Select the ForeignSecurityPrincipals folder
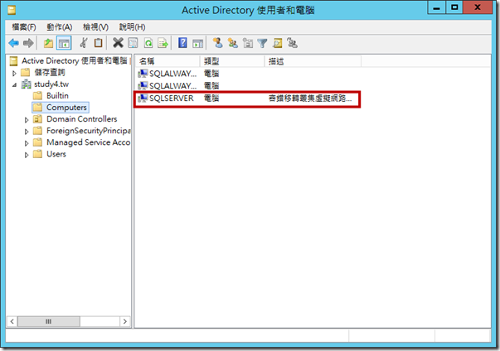 point(89,131)
